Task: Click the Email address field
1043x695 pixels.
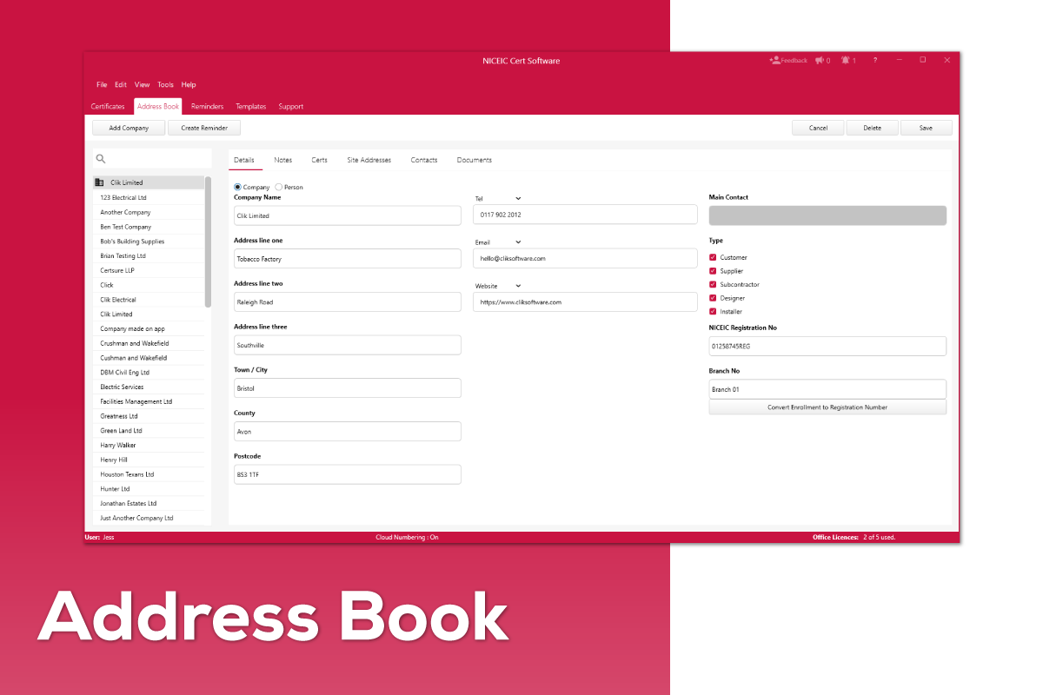Action: click(x=585, y=258)
